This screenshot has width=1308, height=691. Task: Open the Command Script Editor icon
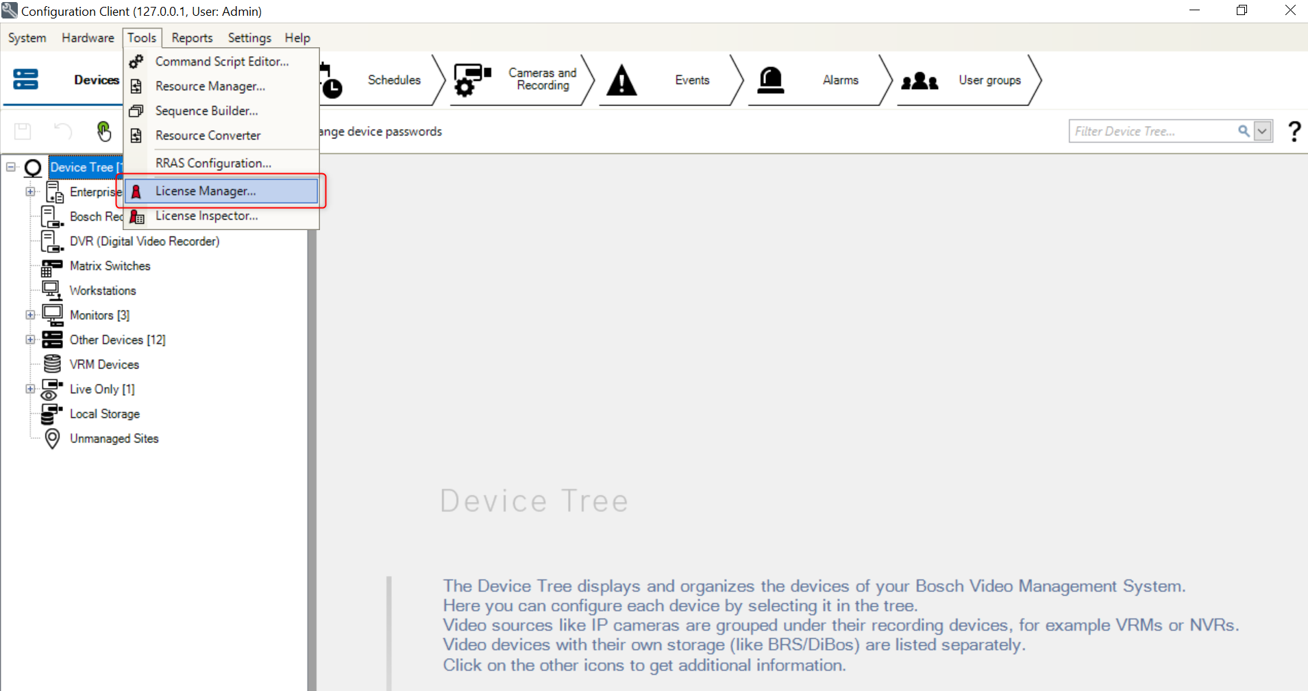click(x=136, y=62)
